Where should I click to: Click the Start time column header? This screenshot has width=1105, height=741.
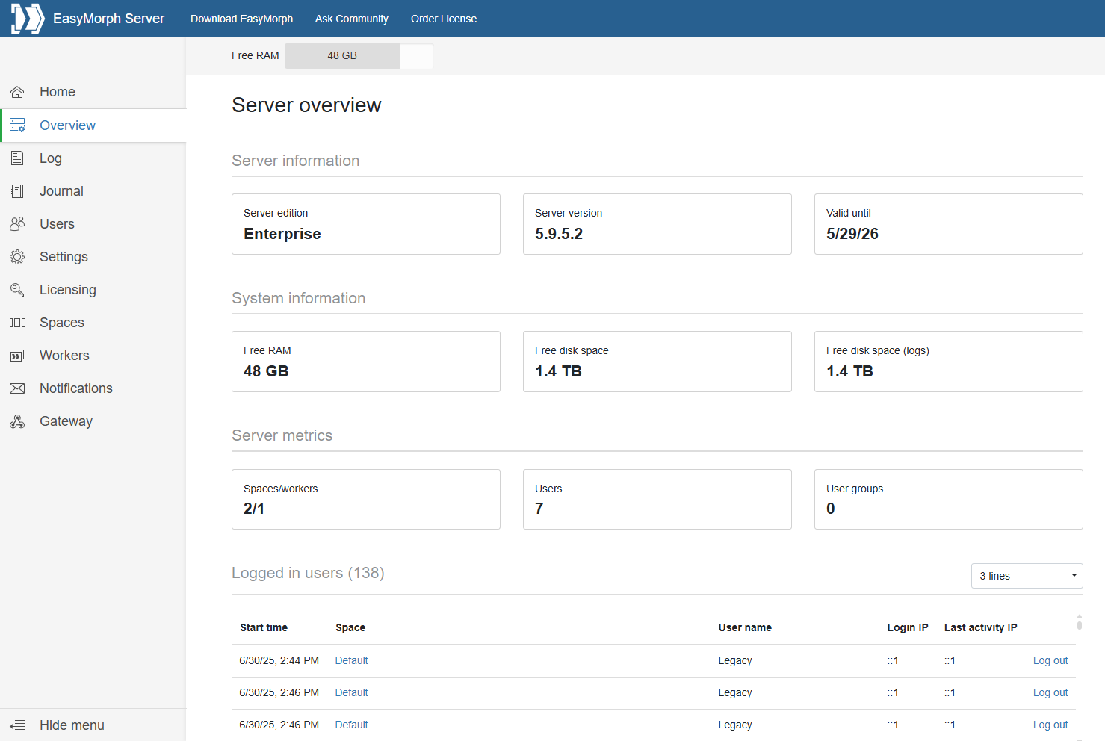[x=264, y=627]
